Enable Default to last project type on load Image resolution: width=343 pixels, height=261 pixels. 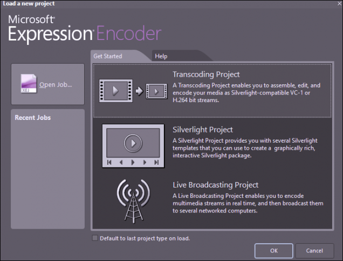[x=95, y=238]
